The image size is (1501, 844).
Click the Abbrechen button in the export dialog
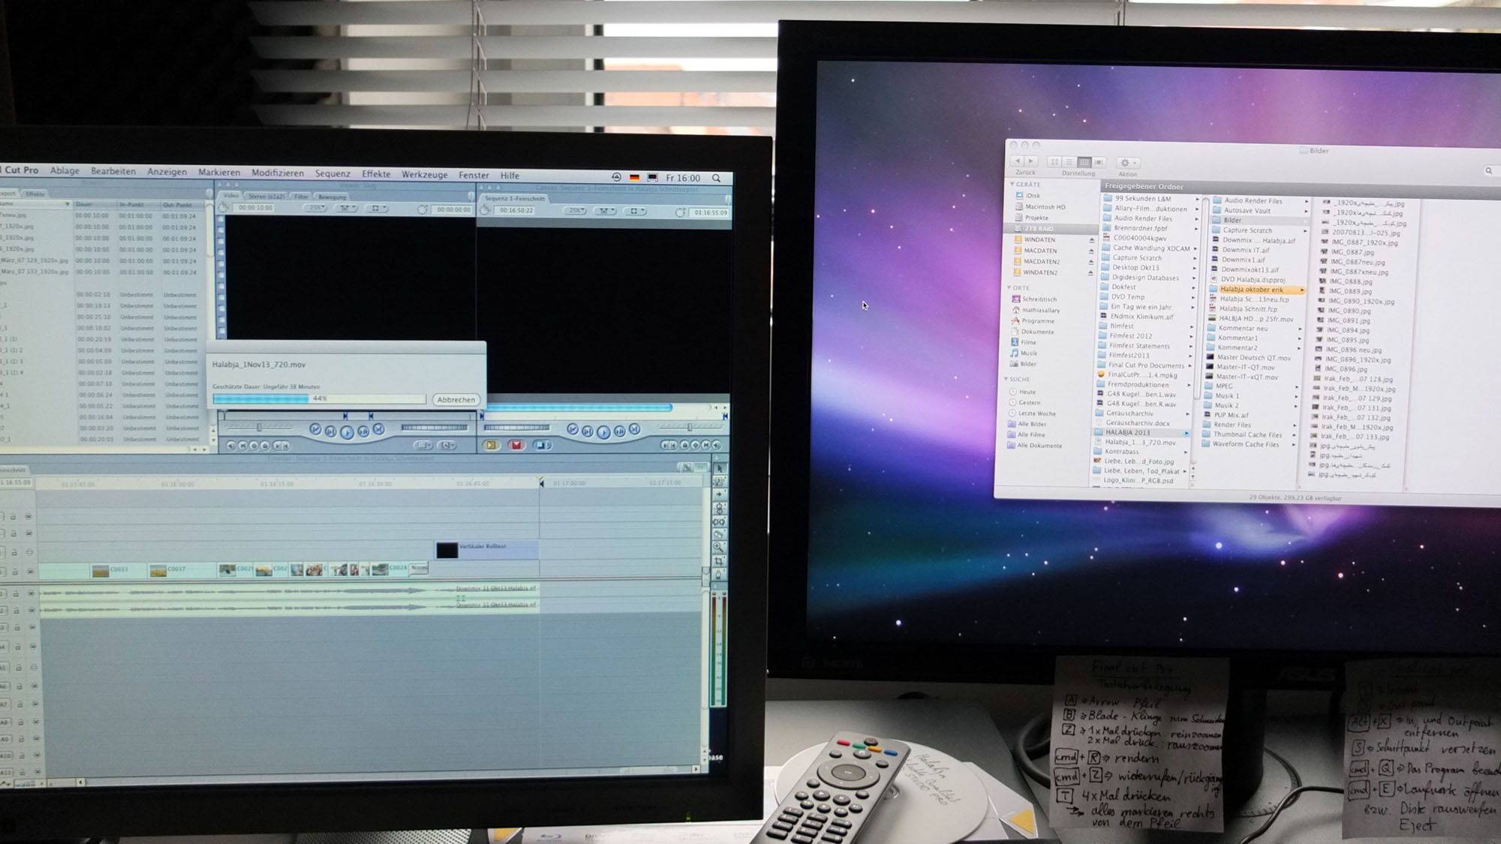click(x=456, y=400)
